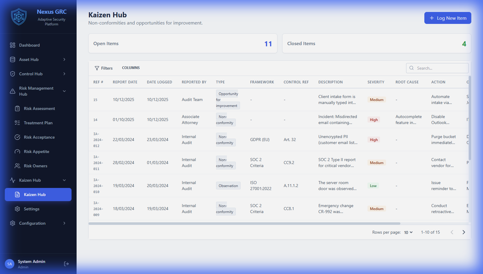Viewport: 483px width, 274px height.
Task: Click the Risk Acceptance checkmark icon
Action: 17,137
